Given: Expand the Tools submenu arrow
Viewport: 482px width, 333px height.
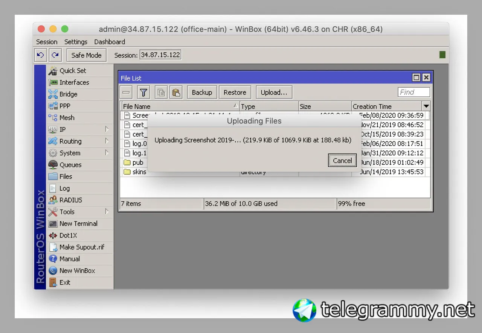Looking at the screenshot, I should point(107,211).
